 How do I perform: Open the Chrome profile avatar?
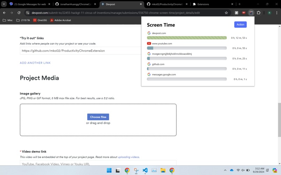click(x=269, y=13)
